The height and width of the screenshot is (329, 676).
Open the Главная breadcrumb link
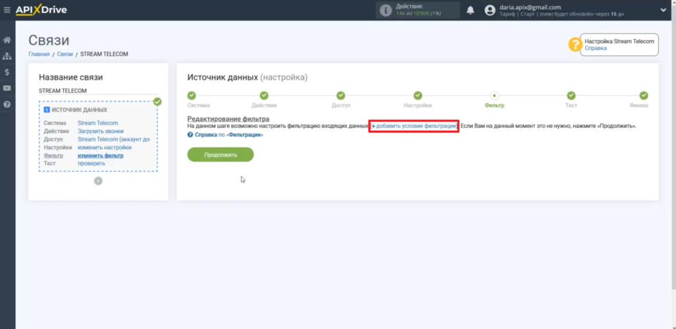[38, 54]
